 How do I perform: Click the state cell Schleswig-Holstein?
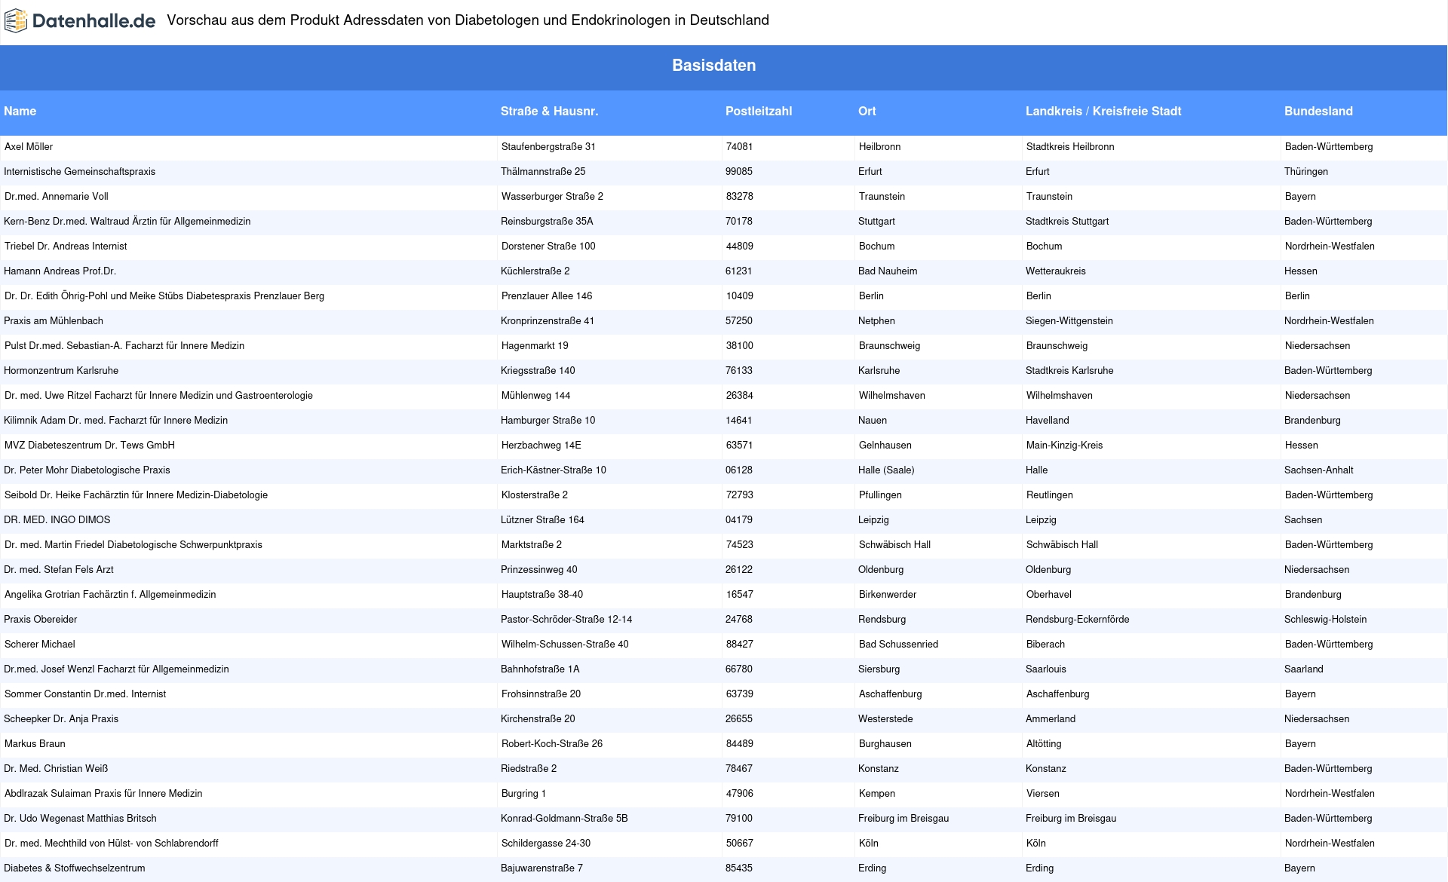[1325, 620]
